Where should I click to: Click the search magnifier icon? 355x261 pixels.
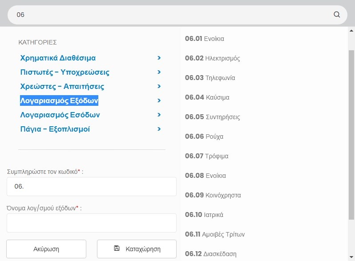pyautogui.click(x=336, y=15)
